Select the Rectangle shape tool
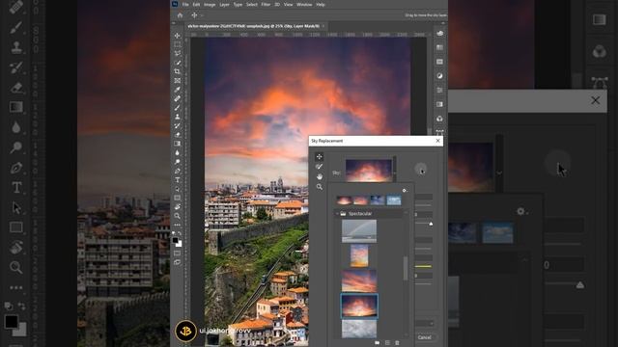 click(178, 198)
